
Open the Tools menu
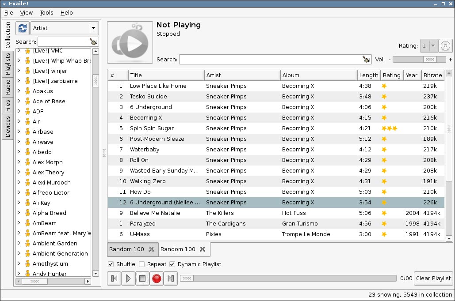[x=46, y=13]
